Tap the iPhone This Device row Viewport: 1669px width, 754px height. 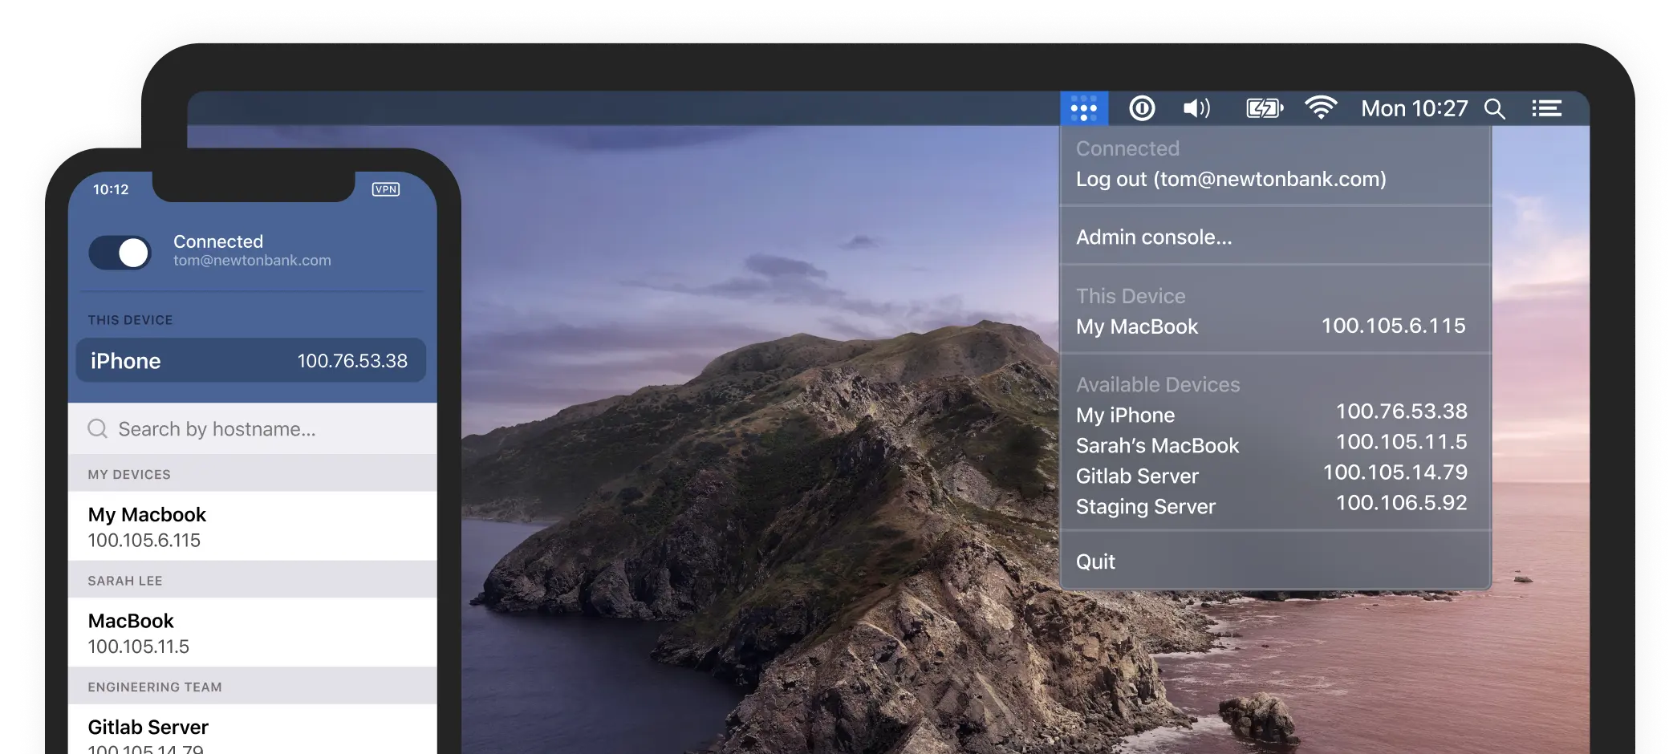click(250, 361)
